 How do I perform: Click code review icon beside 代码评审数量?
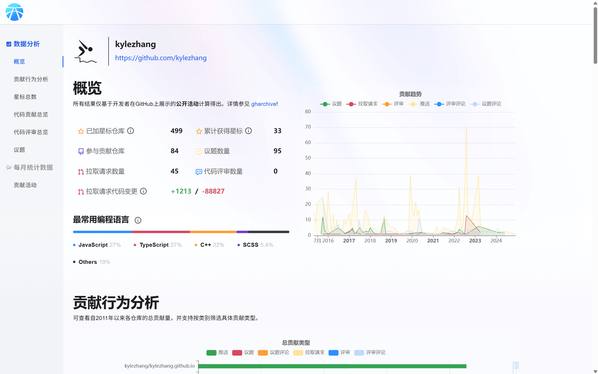tap(199, 172)
